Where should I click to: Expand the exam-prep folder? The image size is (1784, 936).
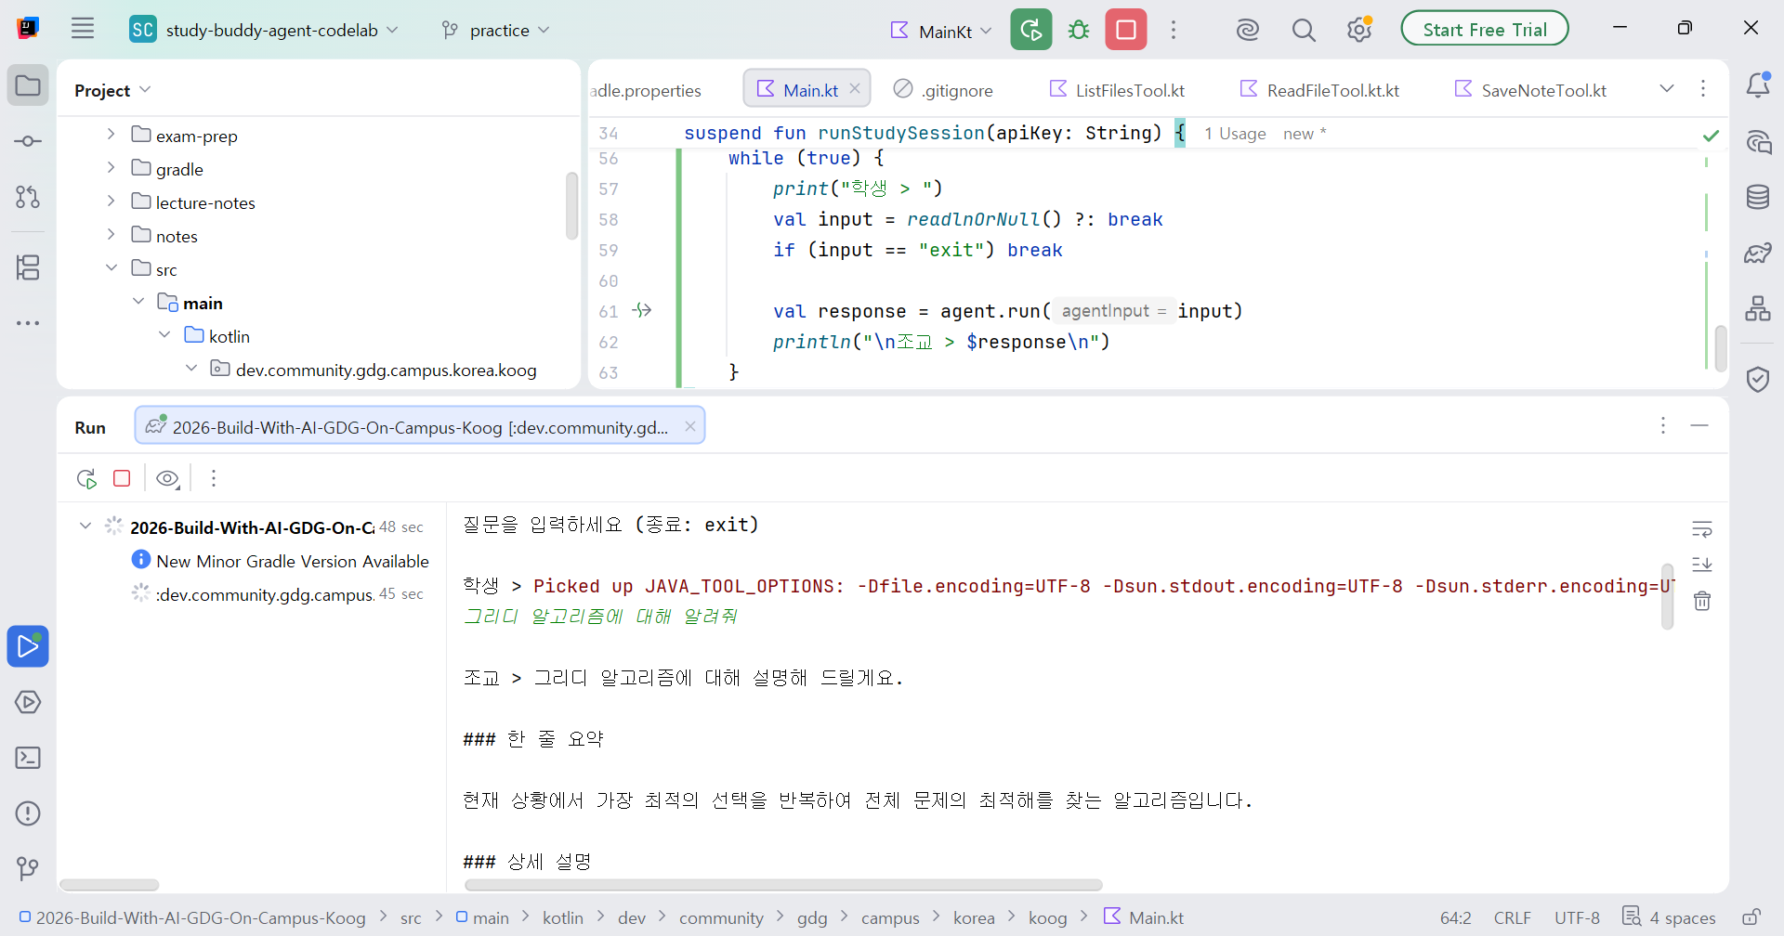pos(111,135)
